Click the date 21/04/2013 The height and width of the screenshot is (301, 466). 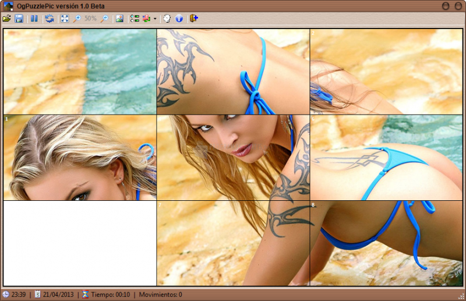pos(58,295)
